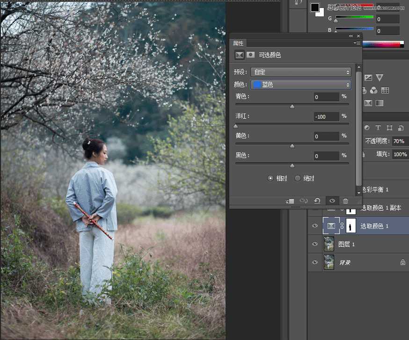Open the 颜色 dropdown showing 蓝色

301,84
